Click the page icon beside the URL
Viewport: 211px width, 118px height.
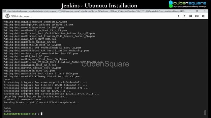tap(5, 11)
